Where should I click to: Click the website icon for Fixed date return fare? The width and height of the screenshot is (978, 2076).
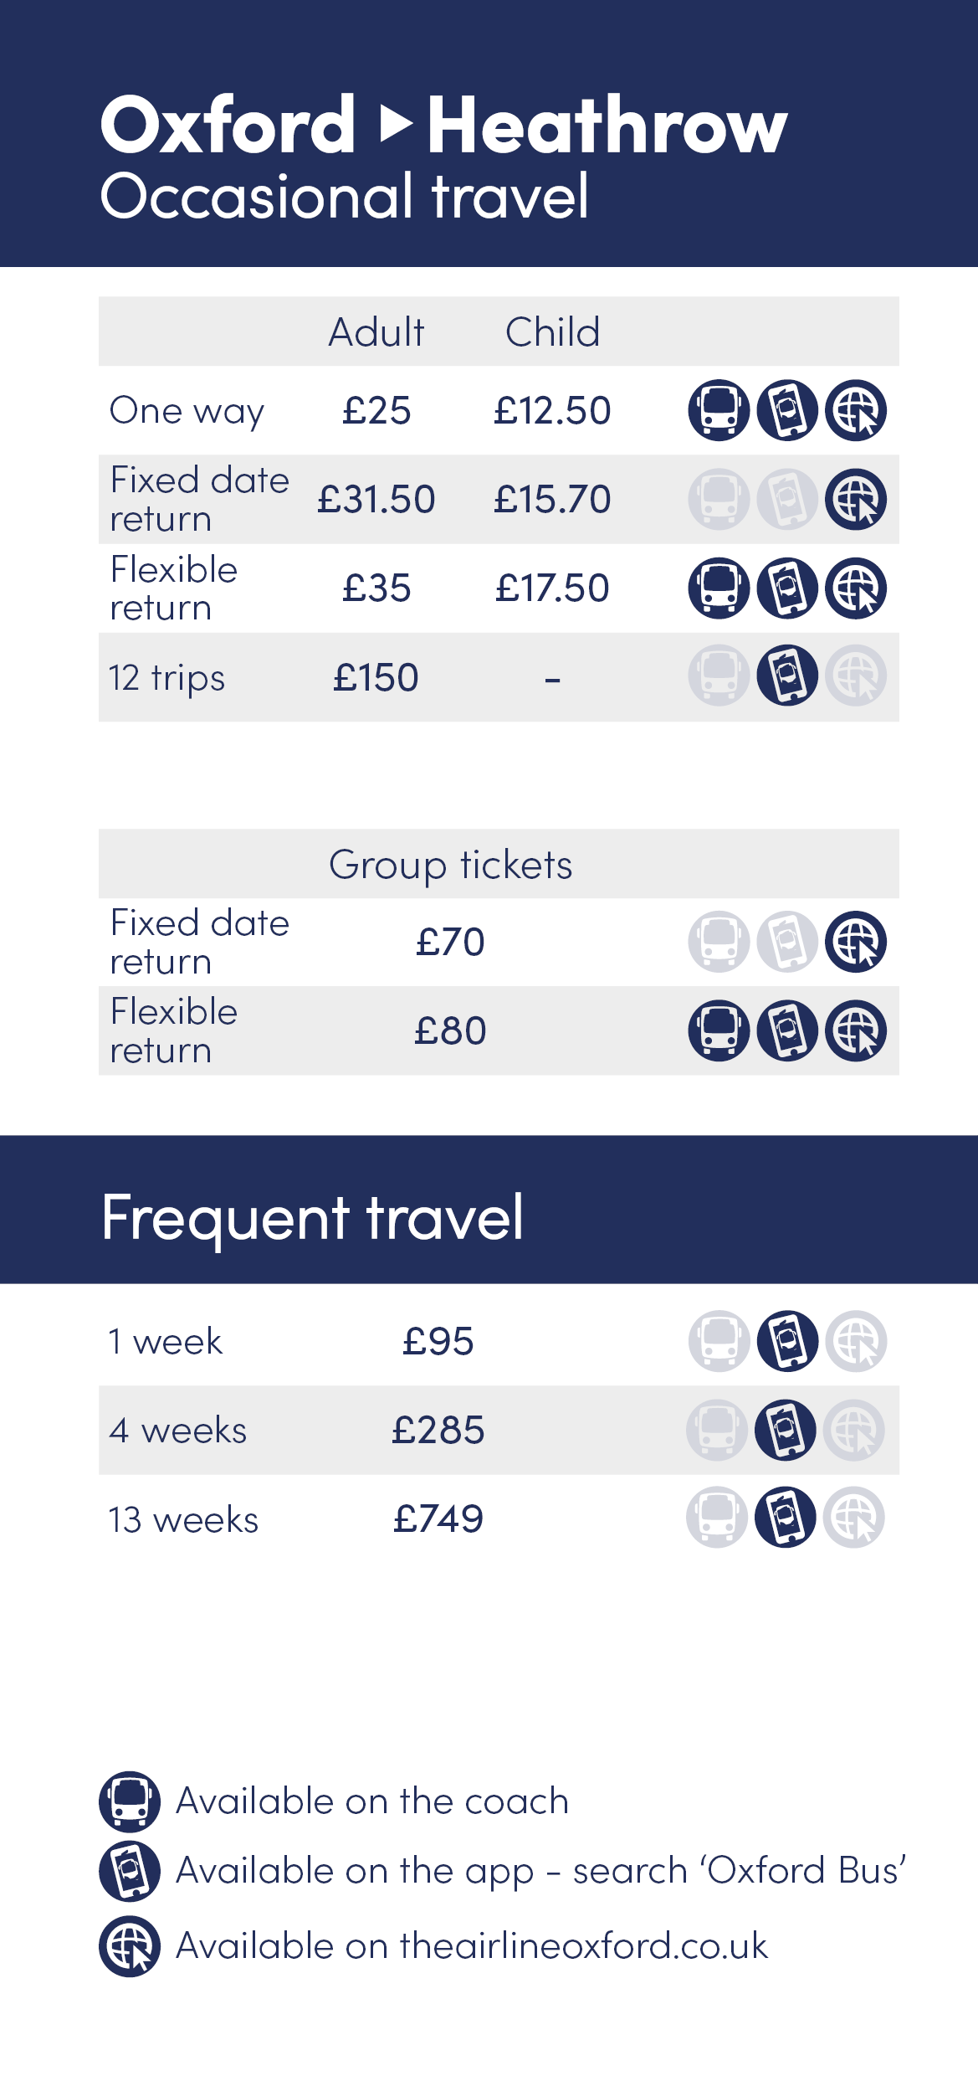(x=856, y=499)
